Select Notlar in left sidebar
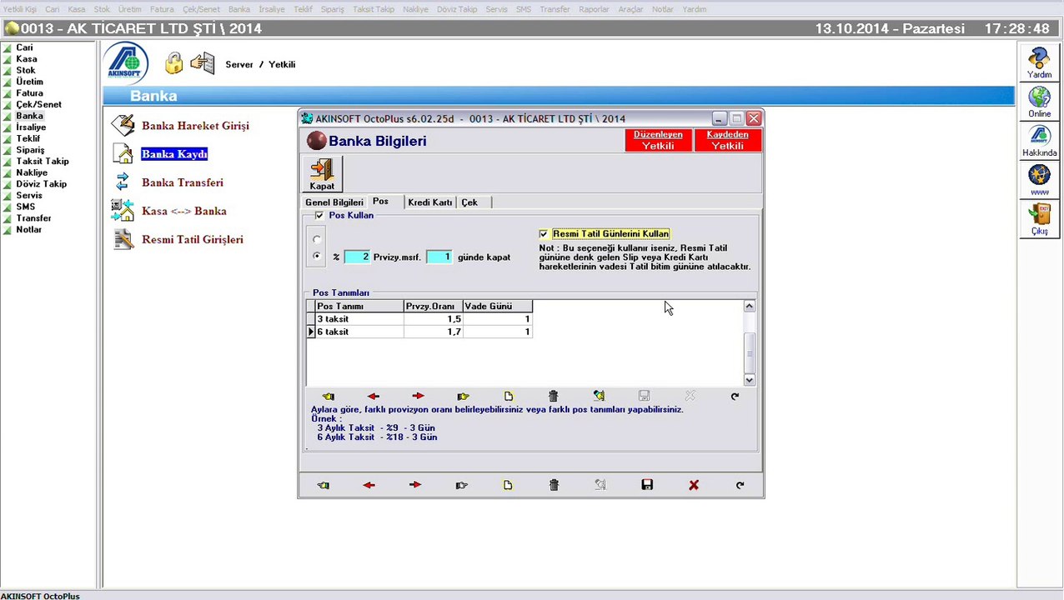Image resolution: width=1064 pixels, height=600 pixels. (x=28, y=229)
